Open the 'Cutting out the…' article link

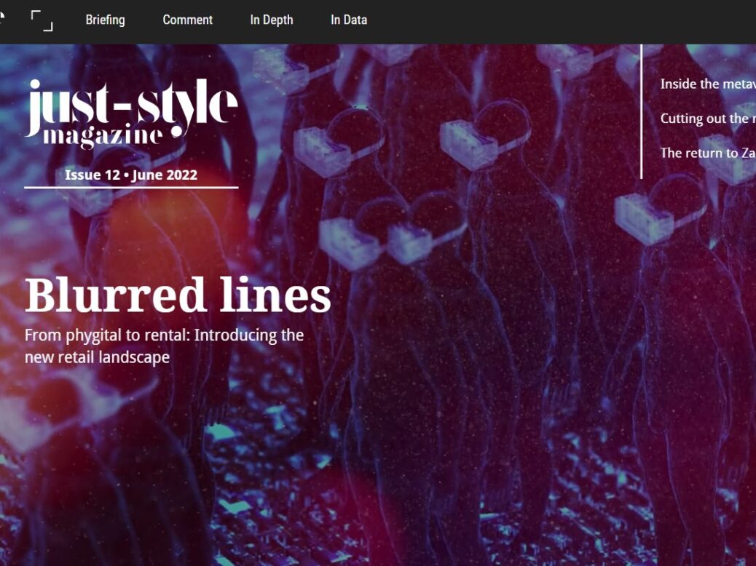tap(708, 119)
